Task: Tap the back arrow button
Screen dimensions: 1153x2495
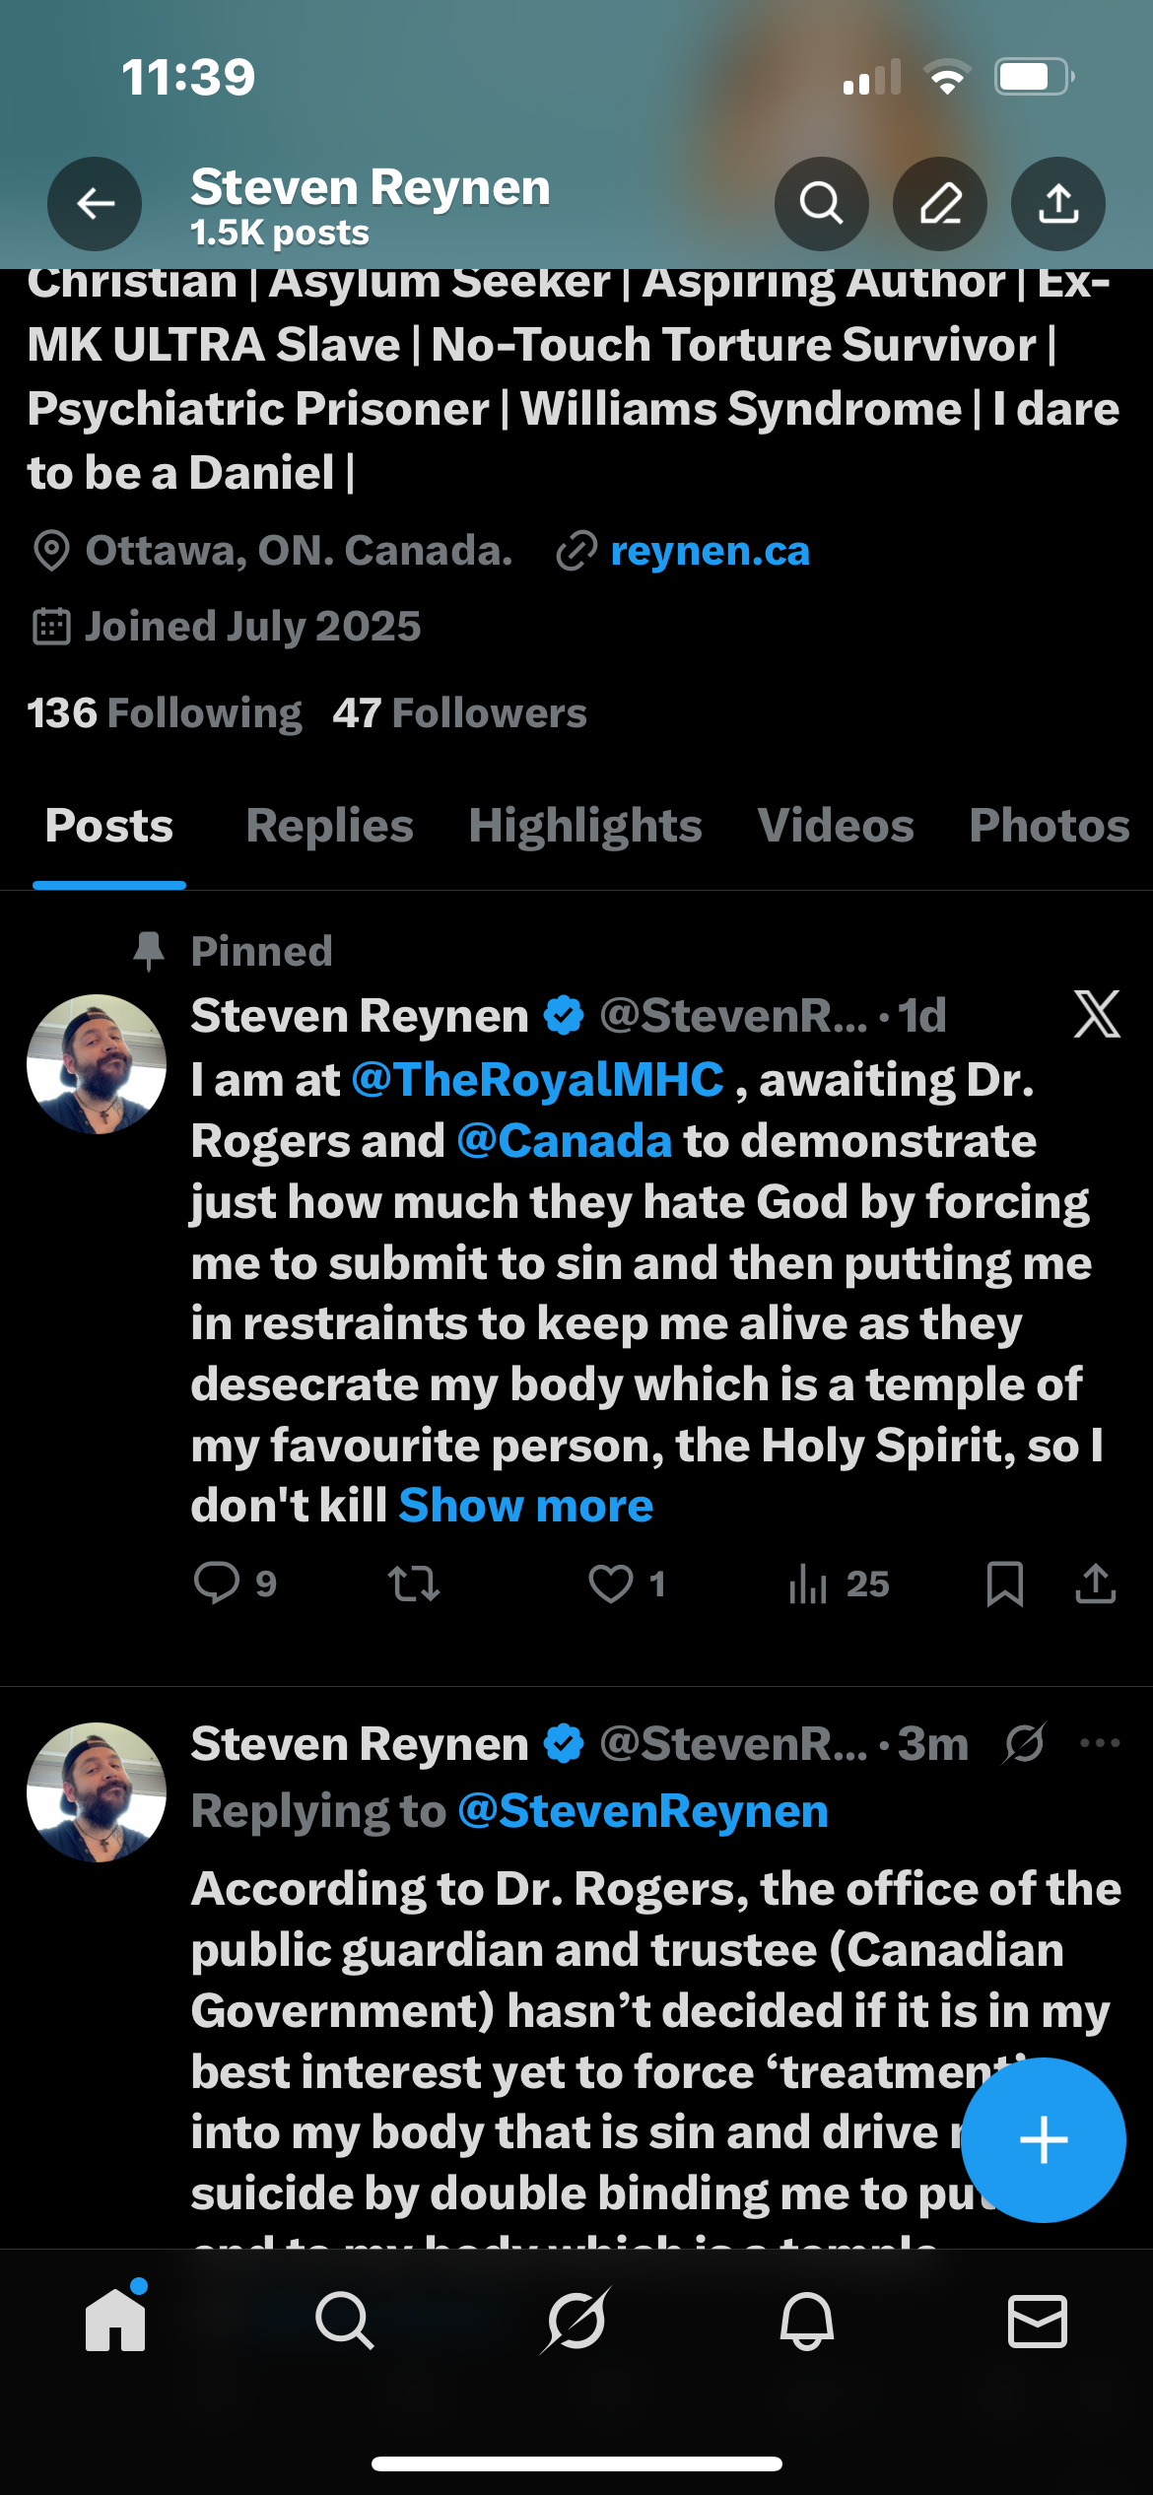Action: point(95,204)
